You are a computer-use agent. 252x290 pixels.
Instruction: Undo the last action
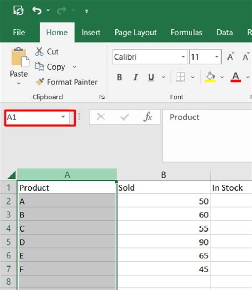click(37, 11)
